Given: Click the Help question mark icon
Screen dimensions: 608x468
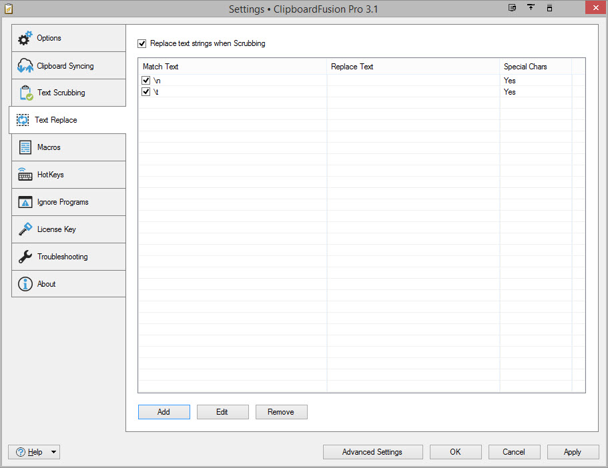Looking at the screenshot, I should coord(21,452).
